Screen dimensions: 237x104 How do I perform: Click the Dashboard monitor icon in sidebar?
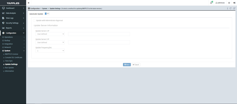(4, 8)
